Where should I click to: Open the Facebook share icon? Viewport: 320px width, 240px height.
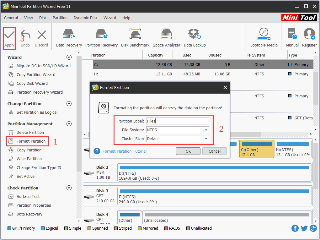[295, 228]
